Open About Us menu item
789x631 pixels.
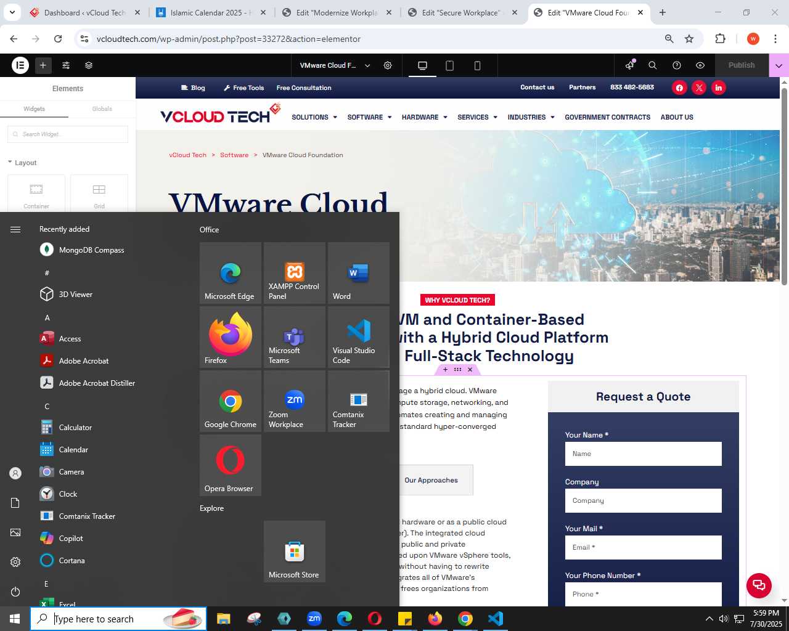click(x=677, y=117)
